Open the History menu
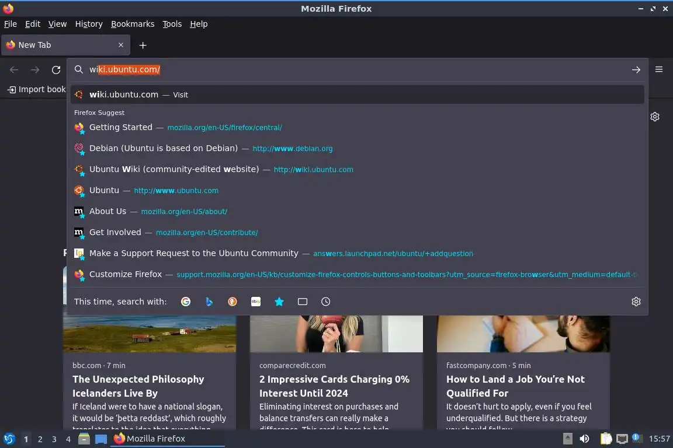 pyautogui.click(x=89, y=24)
